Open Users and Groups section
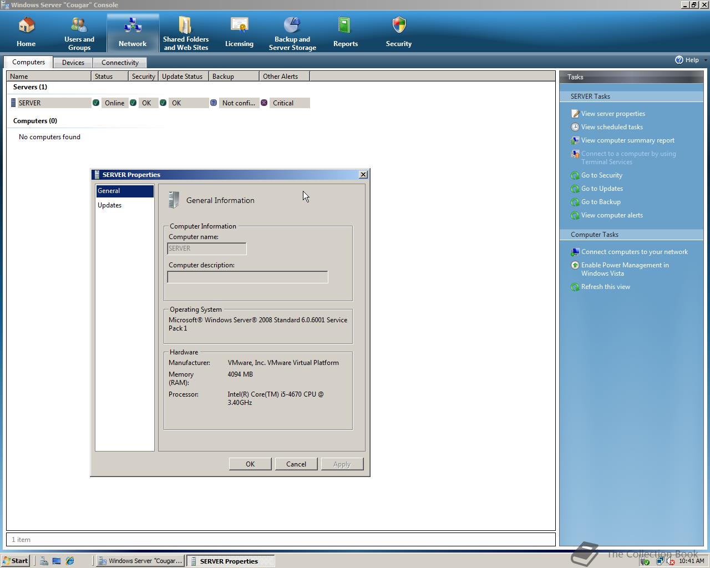 pos(79,33)
